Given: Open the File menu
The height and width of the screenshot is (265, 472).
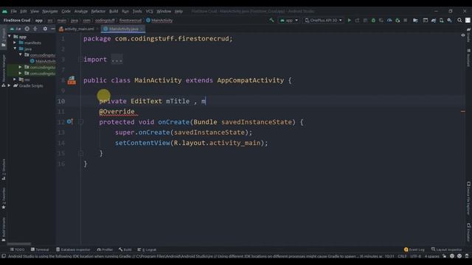Looking at the screenshot, I should tap(13, 11).
